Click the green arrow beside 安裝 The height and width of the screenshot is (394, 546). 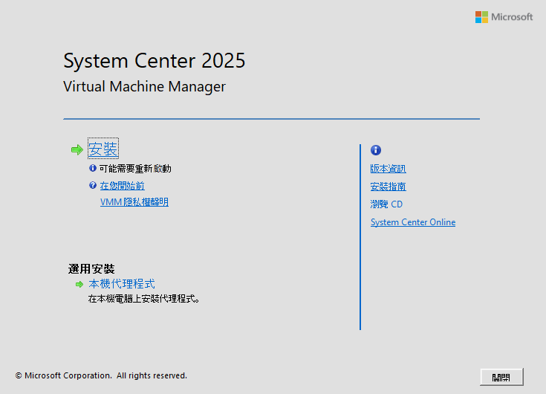coord(77,150)
